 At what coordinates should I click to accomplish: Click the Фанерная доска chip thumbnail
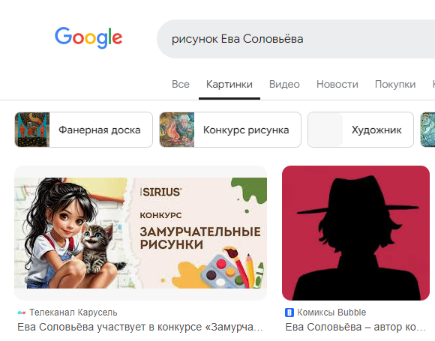tap(32, 130)
